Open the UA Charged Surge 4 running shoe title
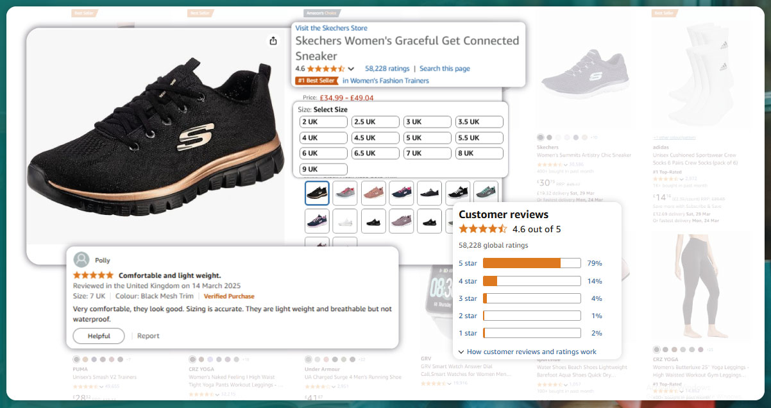This screenshot has width=771, height=408. (x=353, y=377)
